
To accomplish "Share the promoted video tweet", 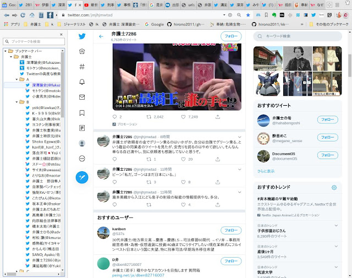I will [218, 117].
